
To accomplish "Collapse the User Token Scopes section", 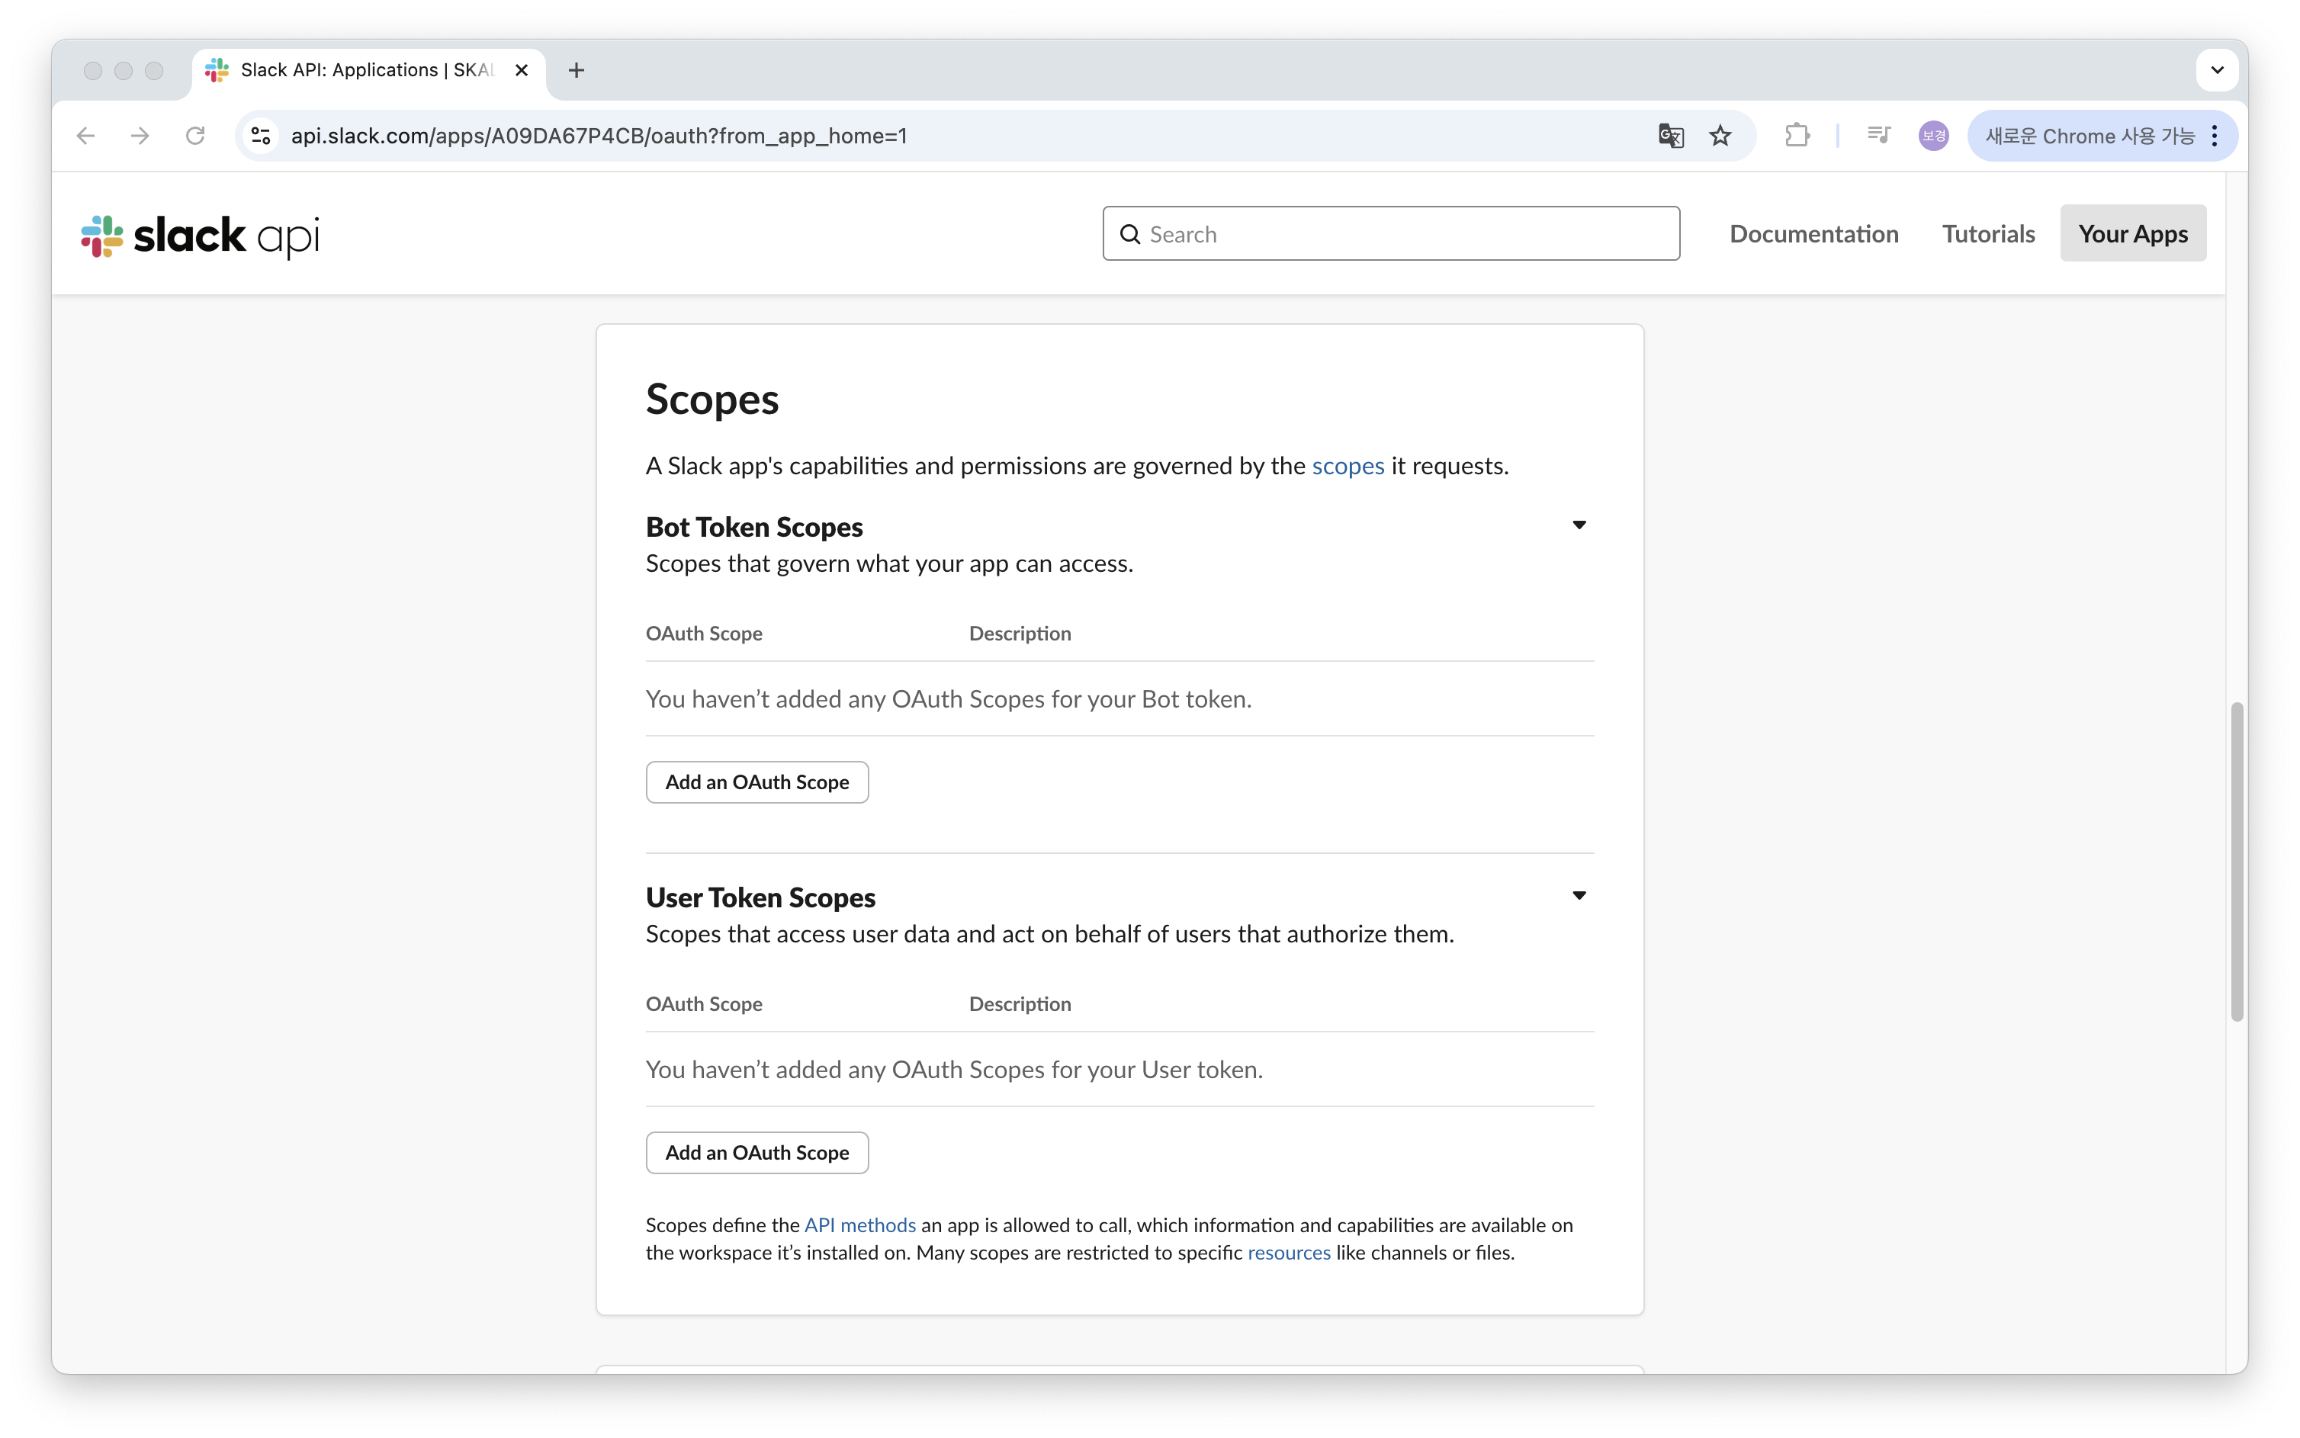I will [x=1578, y=895].
